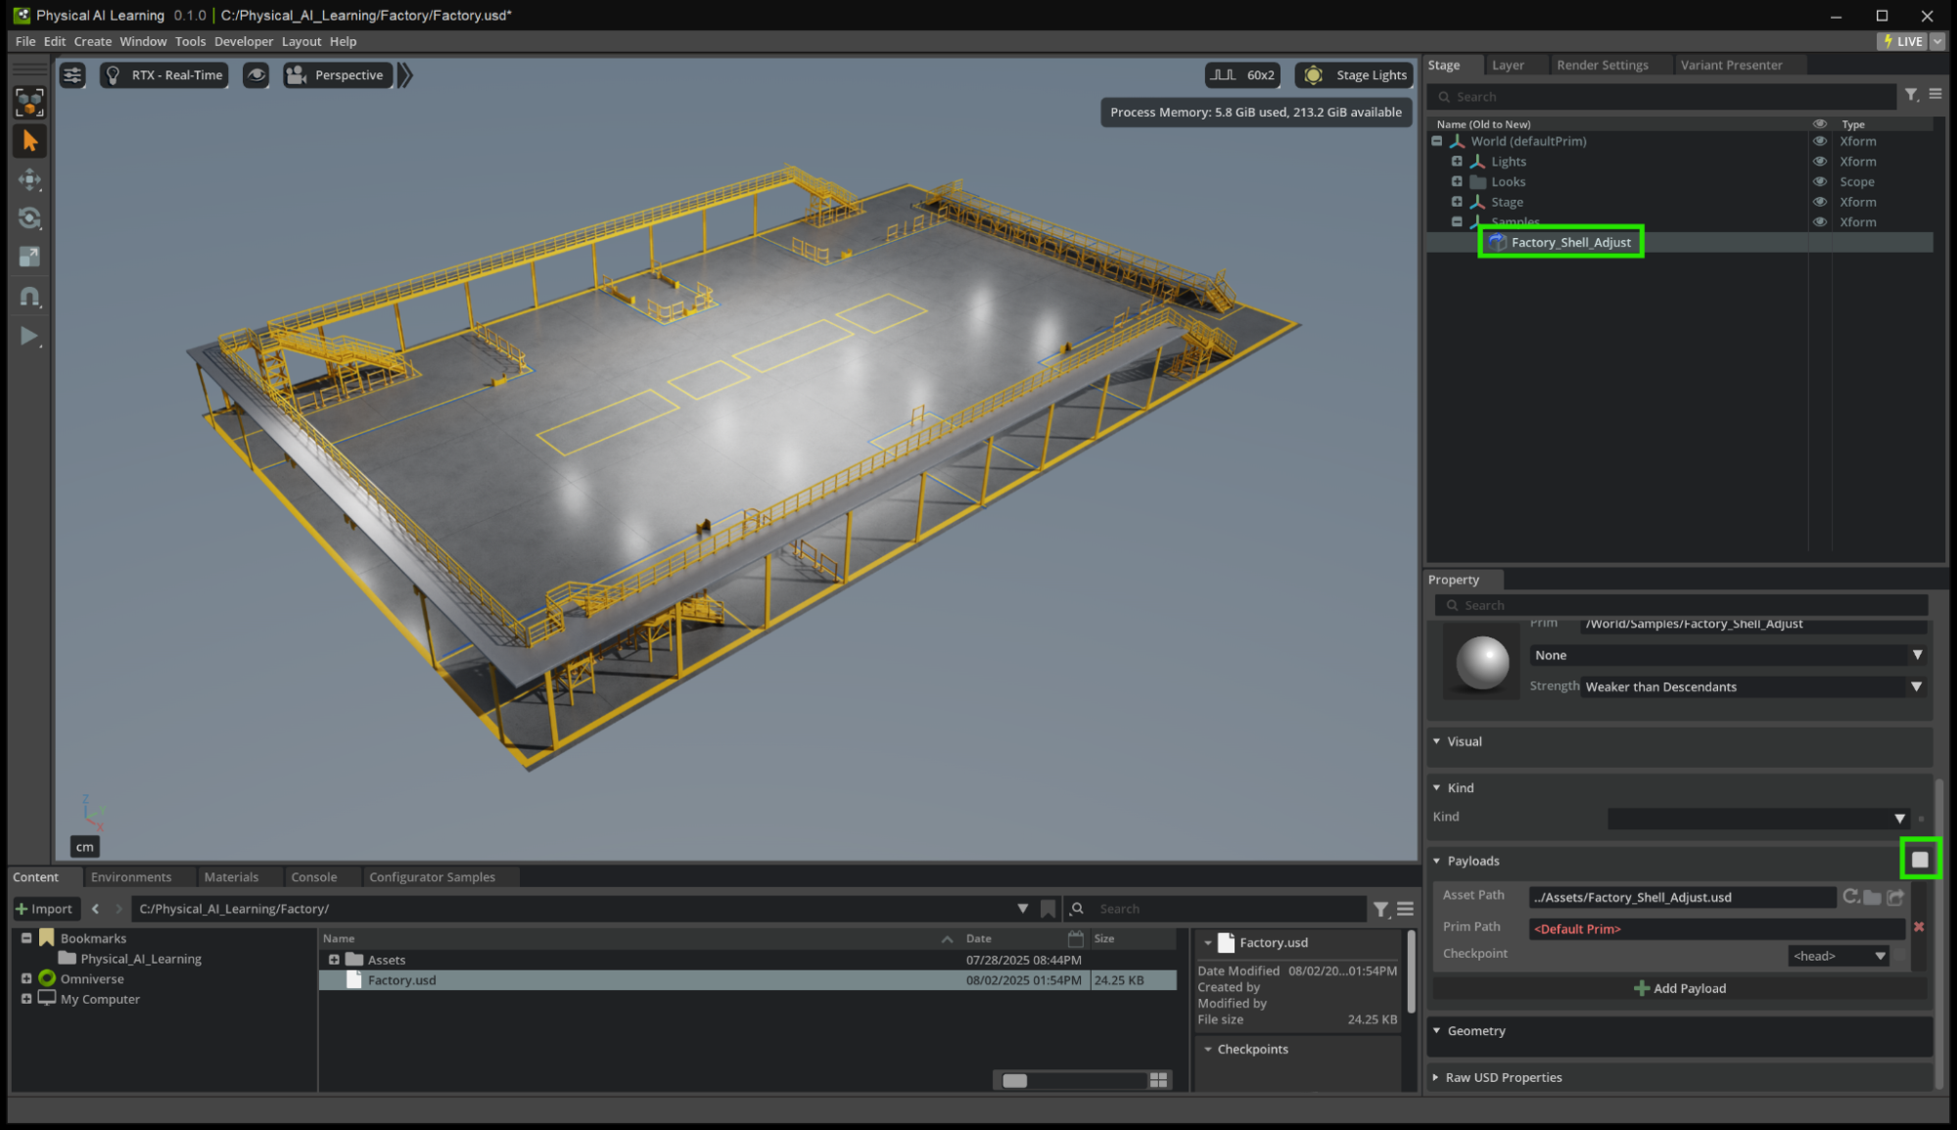Select the Move tool in left toolbar

tap(29, 179)
